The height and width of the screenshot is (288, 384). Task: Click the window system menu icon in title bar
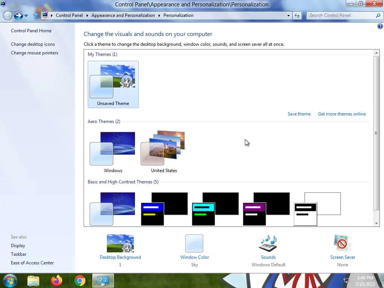[x=3, y=3]
